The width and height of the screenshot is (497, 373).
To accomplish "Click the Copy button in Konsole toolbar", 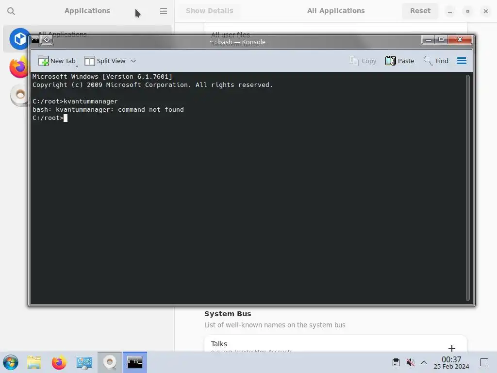I will pos(363,61).
